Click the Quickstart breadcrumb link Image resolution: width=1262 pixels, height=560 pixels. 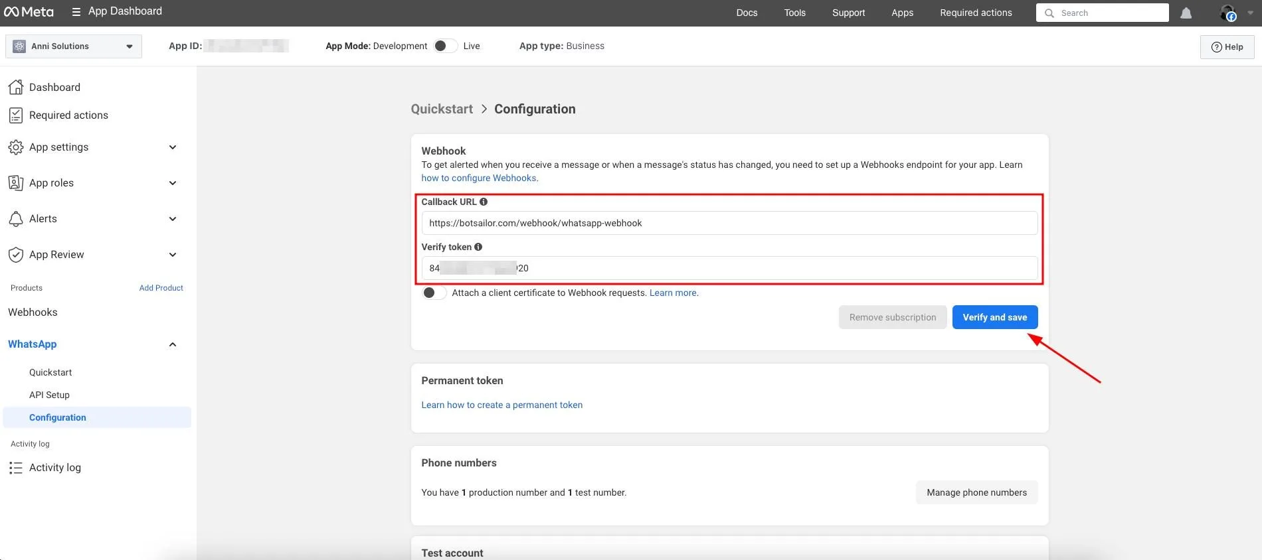click(442, 109)
